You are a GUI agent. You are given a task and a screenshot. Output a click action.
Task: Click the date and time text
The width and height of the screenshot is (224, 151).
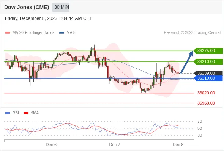coord(49,18)
